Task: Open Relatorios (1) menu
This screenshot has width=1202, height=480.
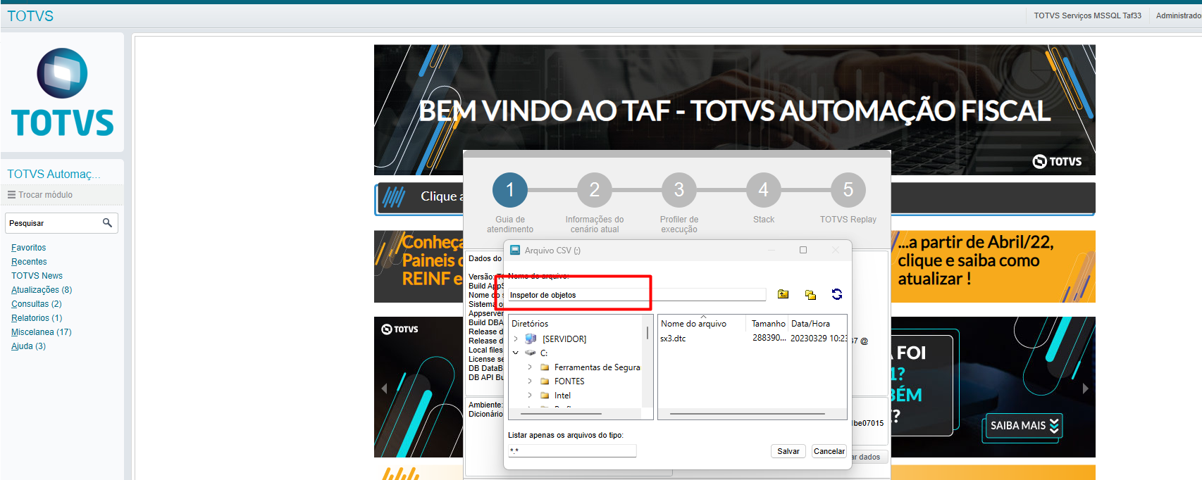Action: (37, 318)
